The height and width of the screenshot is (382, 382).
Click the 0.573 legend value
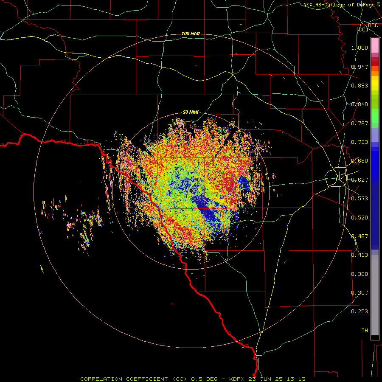(x=360, y=199)
